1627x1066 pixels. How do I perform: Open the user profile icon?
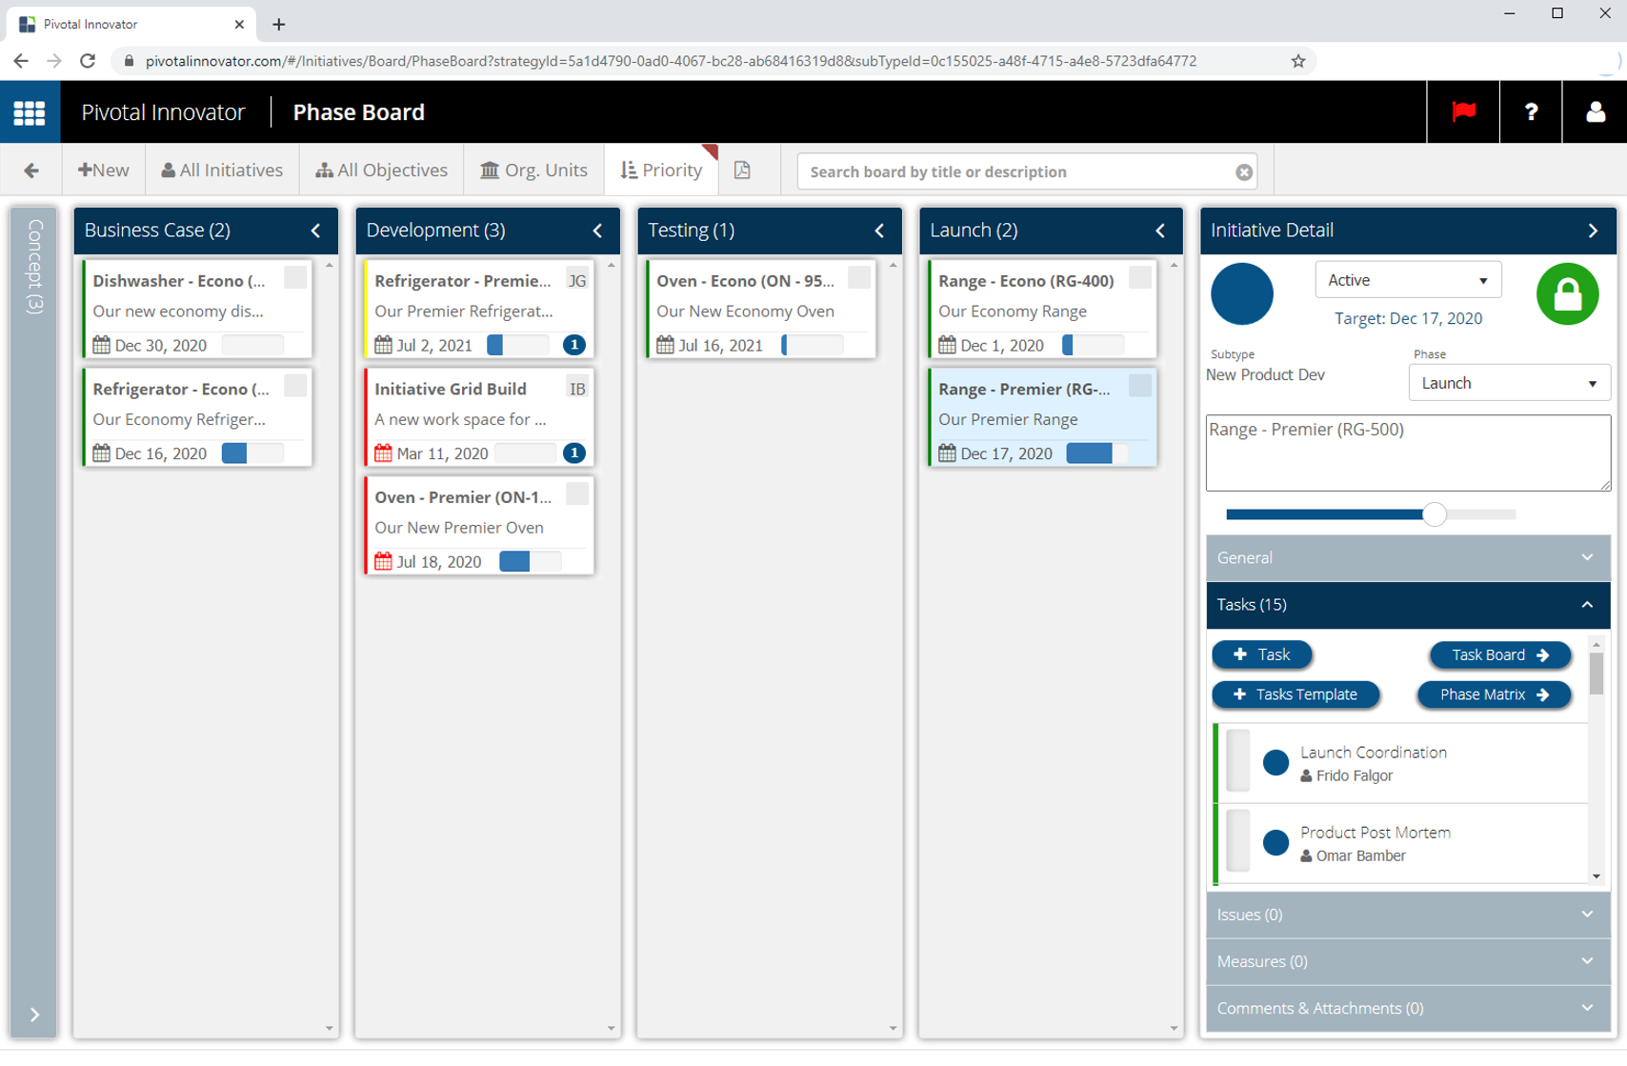coord(1596,112)
